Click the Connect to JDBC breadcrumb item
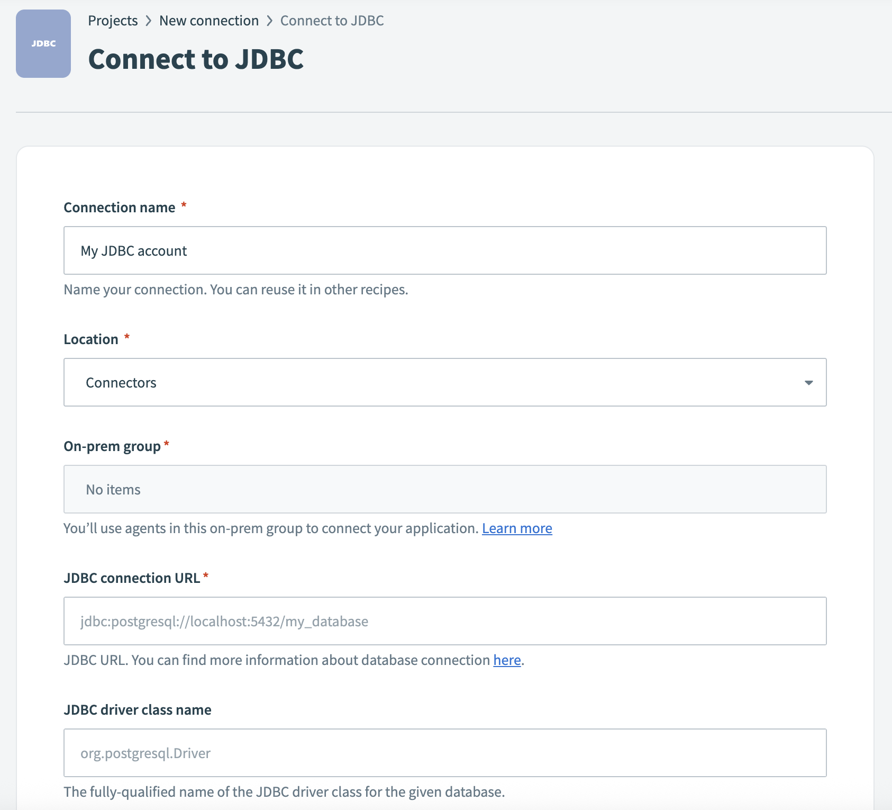The height and width of the screenshot is (810, 892). [x=332, y=21]
